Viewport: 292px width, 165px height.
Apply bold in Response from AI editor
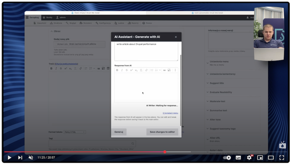117,70
